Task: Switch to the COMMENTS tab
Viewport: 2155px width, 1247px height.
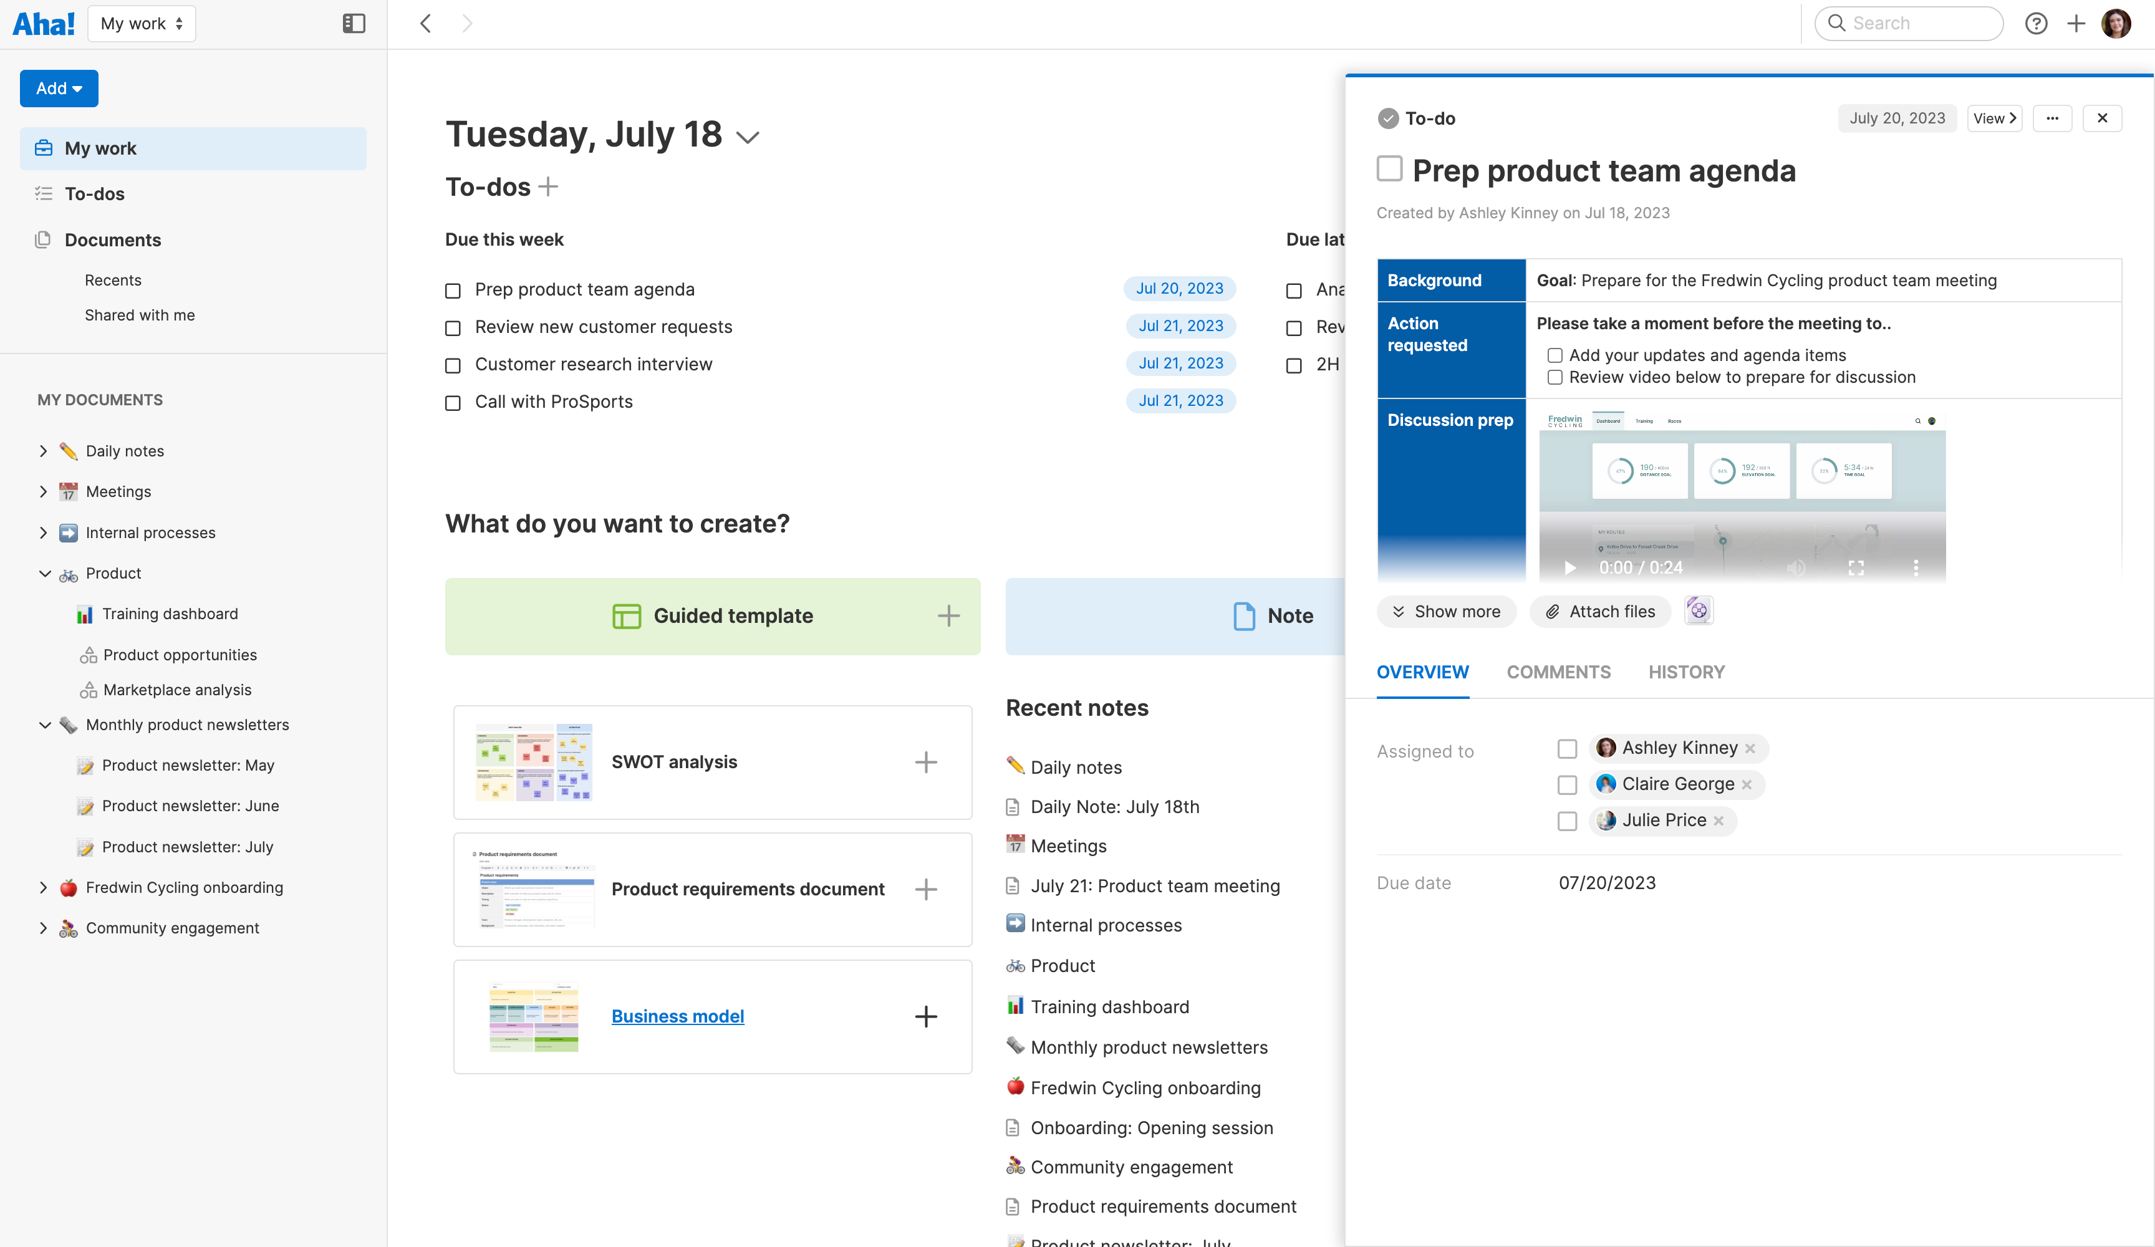Action: 1558,672
